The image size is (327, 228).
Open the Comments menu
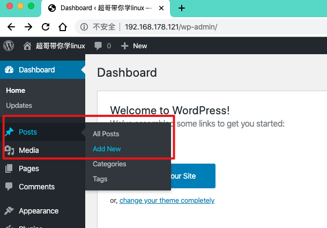coord(42,187)
